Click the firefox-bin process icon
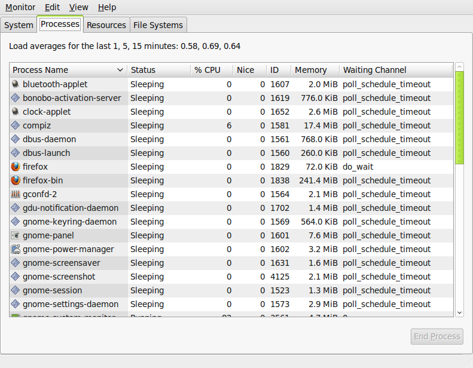473x368 pixels. point(16,180)
